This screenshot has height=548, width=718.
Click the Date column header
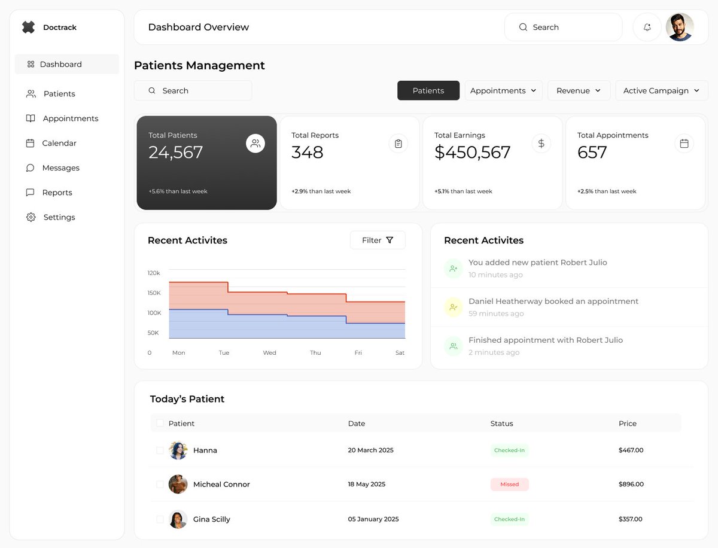click(x=357, y=424)
